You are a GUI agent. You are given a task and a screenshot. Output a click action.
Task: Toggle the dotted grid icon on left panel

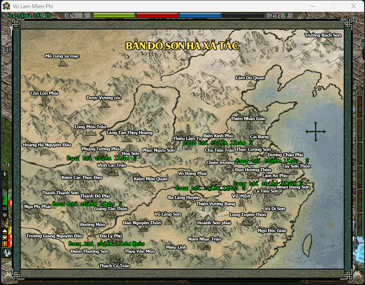[x=5, y=208]
